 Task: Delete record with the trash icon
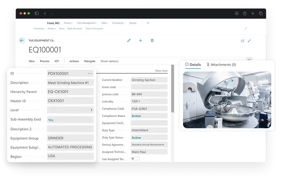coord(152,41)
